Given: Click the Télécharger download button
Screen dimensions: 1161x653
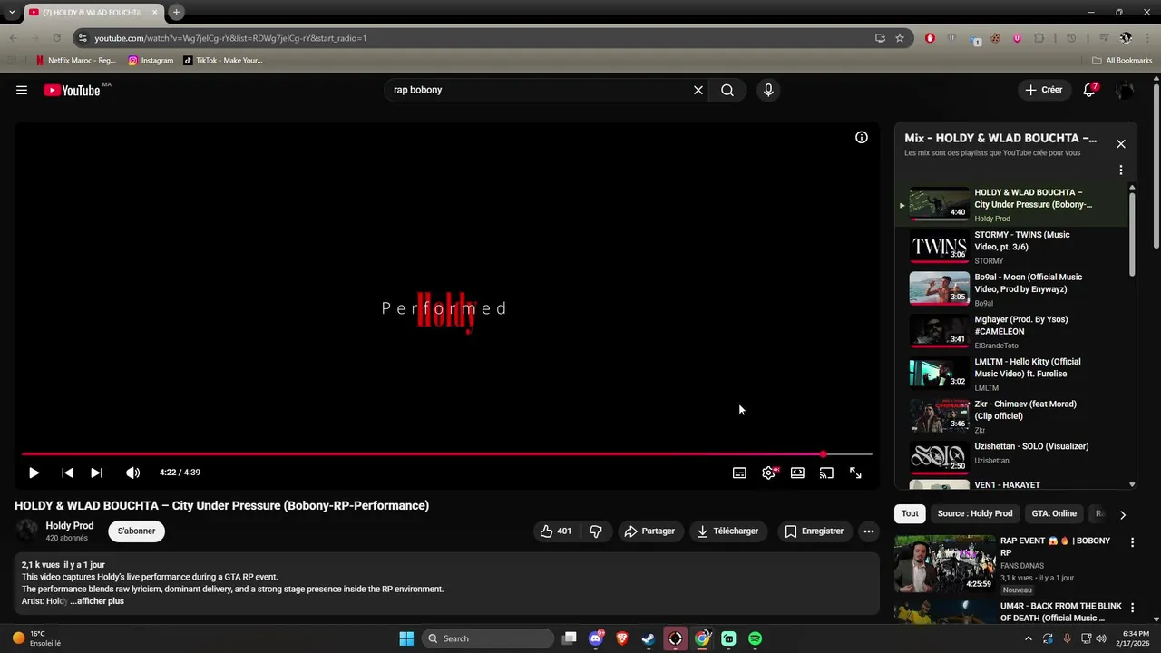Looking at the screenshot, I should 727,531.
